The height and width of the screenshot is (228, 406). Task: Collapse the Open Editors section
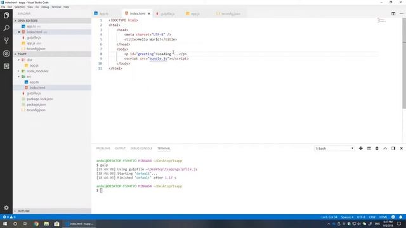click(x=52, y=21)
